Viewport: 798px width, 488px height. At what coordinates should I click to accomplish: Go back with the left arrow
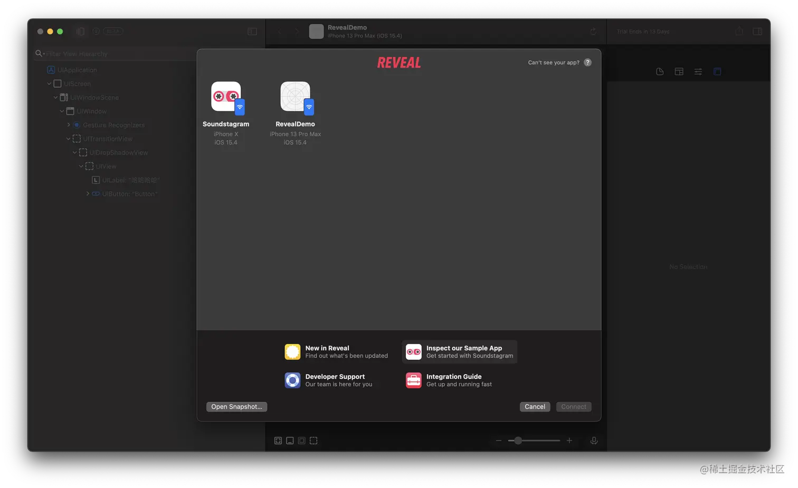pos(280,32)
